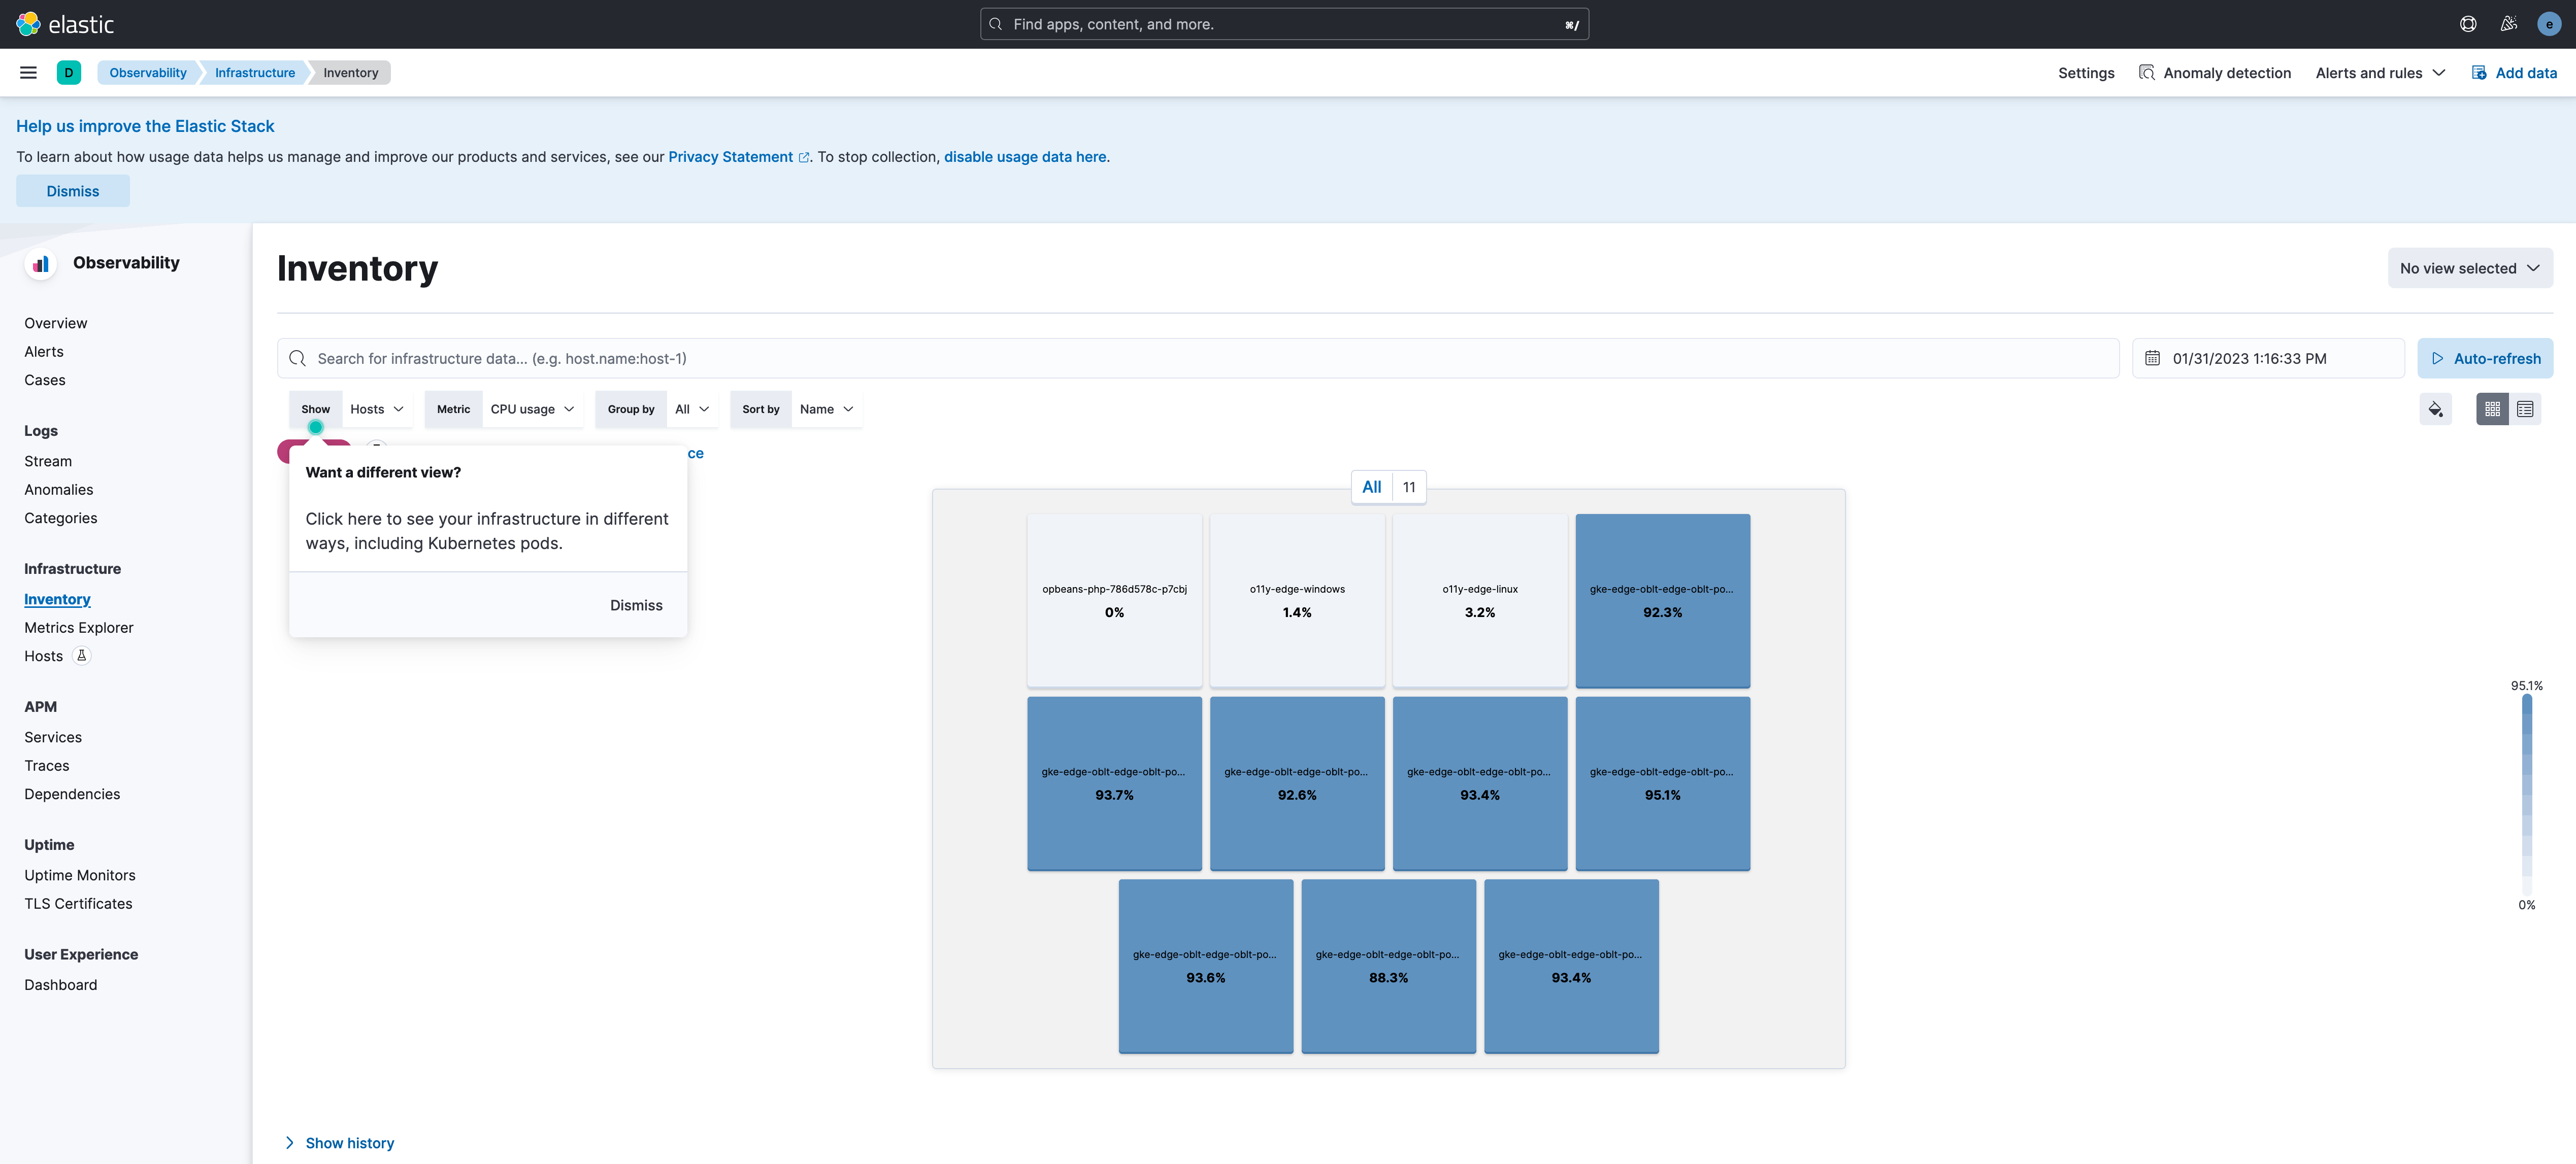Select the All filter above the waffle map
2576x1164 pixels.
1371,487
